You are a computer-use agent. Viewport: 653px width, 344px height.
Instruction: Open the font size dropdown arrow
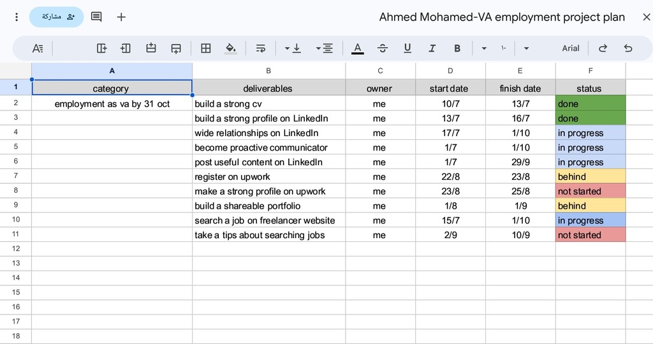pyautogui.click(x=484, y=49)
